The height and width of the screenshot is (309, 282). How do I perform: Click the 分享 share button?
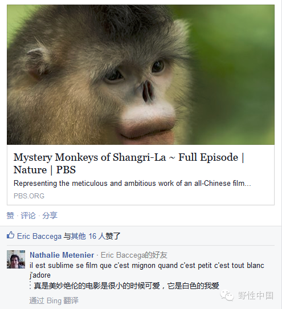coord(50,216)
